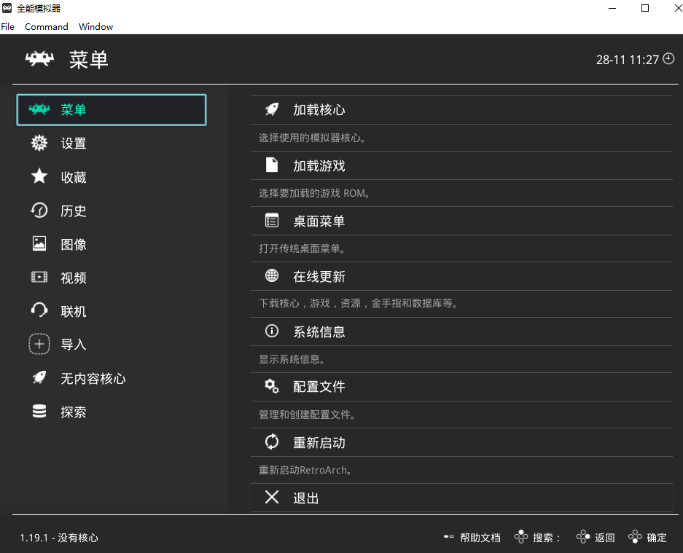
Task: Click the file icon beside 加载游戏
Action: (x=272, y=165)
